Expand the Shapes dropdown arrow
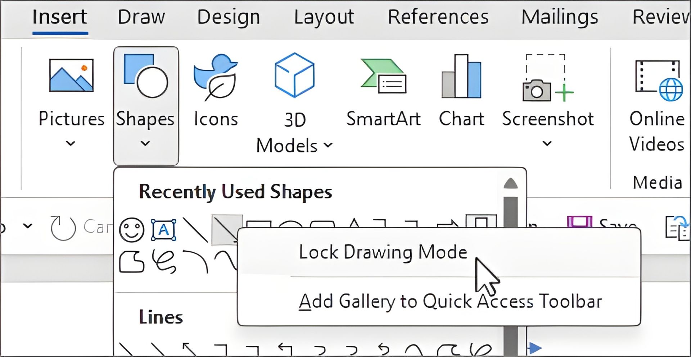The height and width of the screenshot is (357, 691). coord(145,143)
